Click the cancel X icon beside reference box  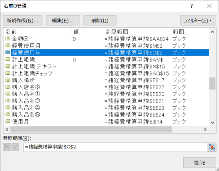coord(7,147)
